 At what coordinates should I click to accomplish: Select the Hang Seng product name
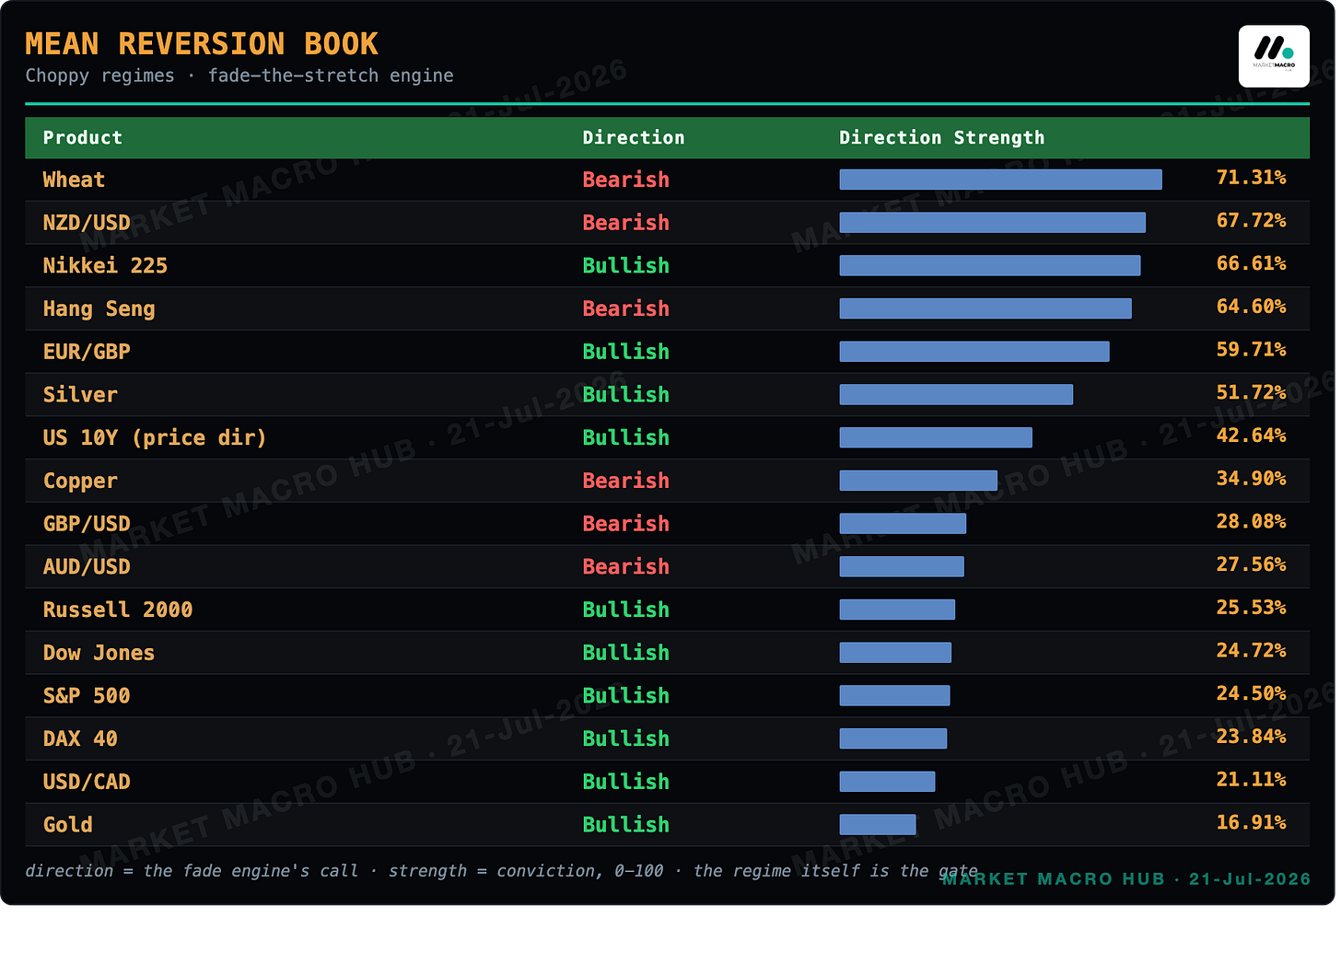(99, 309)
